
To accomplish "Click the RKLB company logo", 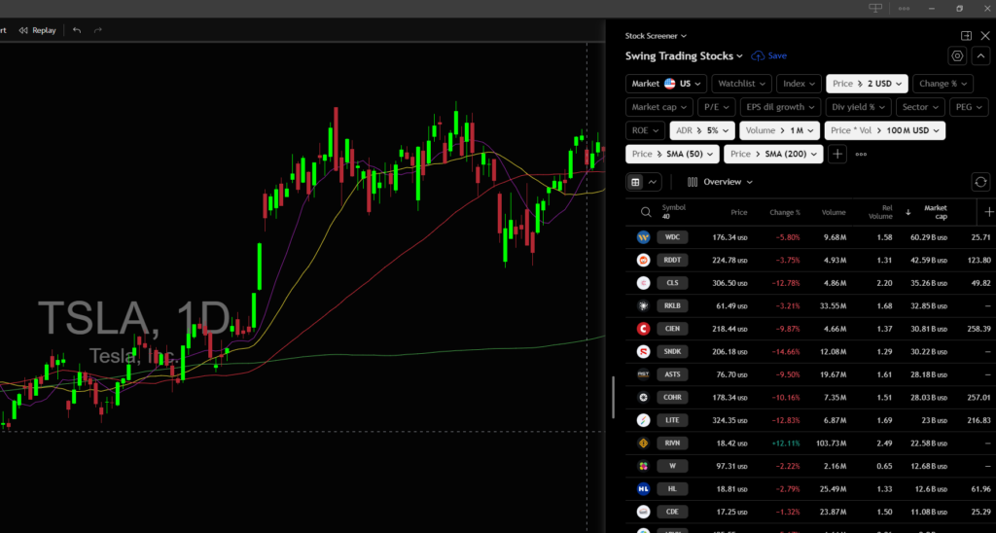I will [x=644, y=306].
